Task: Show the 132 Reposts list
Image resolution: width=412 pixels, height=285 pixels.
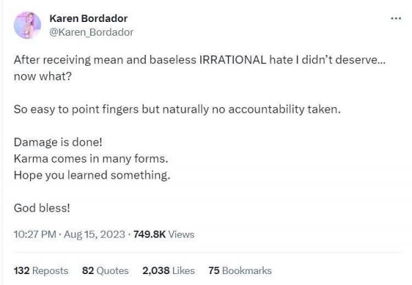Action: pos(41,271)
